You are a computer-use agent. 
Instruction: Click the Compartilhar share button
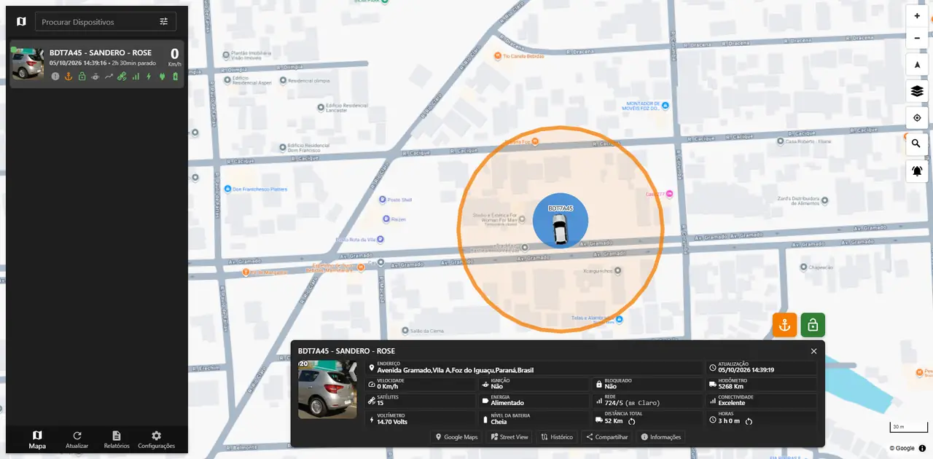[607, 437]
